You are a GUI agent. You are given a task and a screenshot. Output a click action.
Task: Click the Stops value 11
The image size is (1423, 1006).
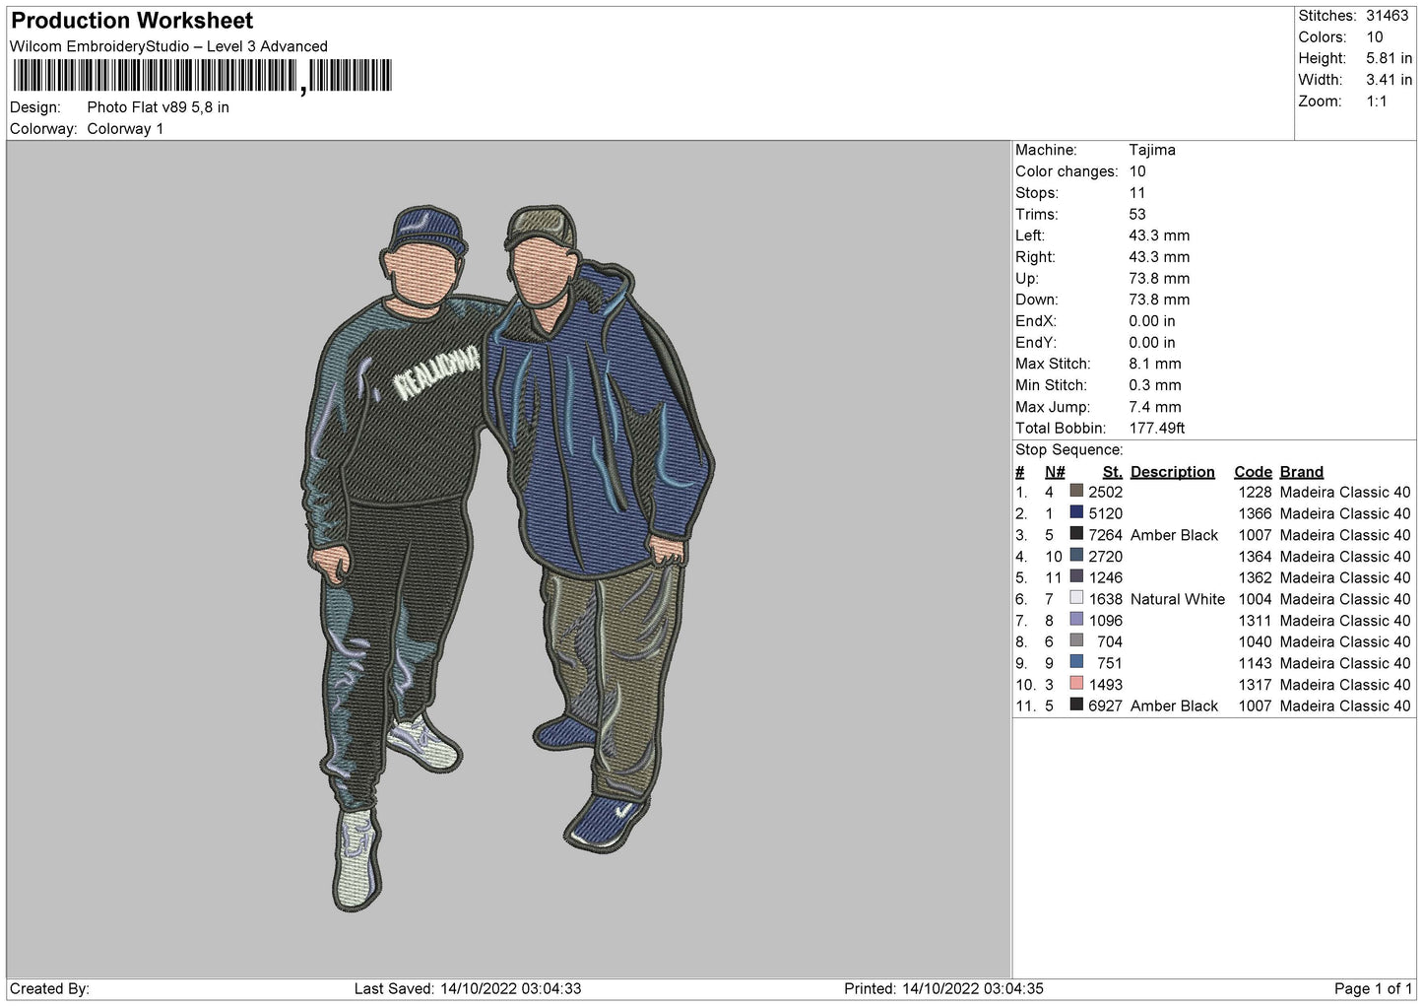point(1137,193)
